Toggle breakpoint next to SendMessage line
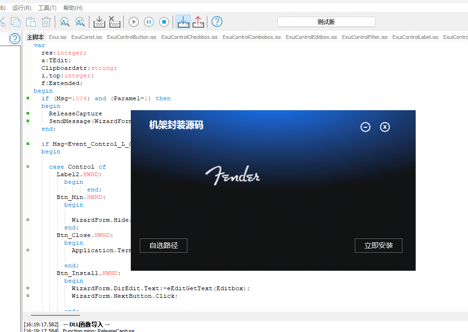 point(27,121)
